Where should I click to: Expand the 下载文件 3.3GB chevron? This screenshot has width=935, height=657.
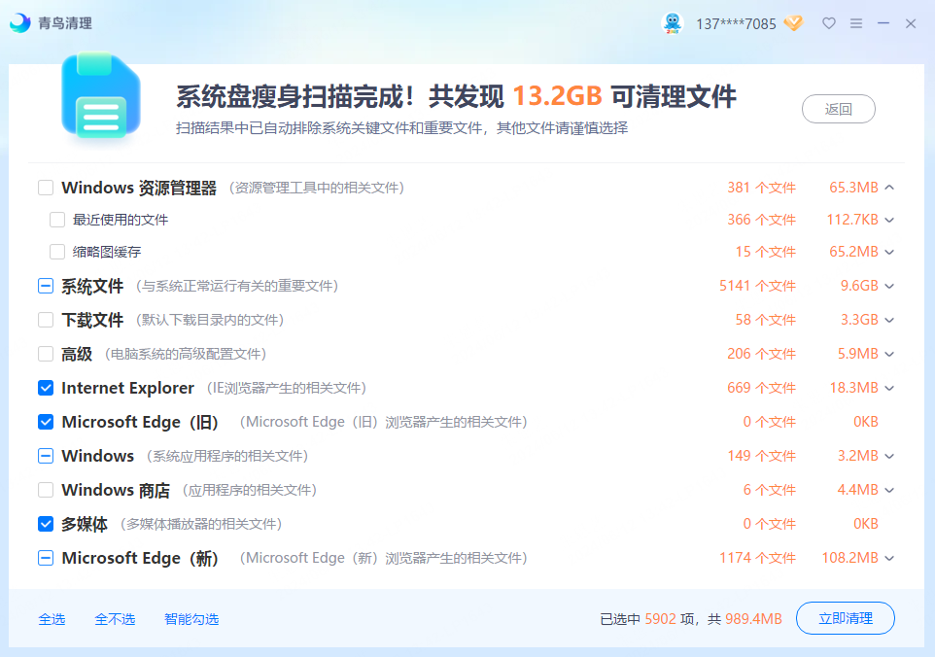point(889,320)
